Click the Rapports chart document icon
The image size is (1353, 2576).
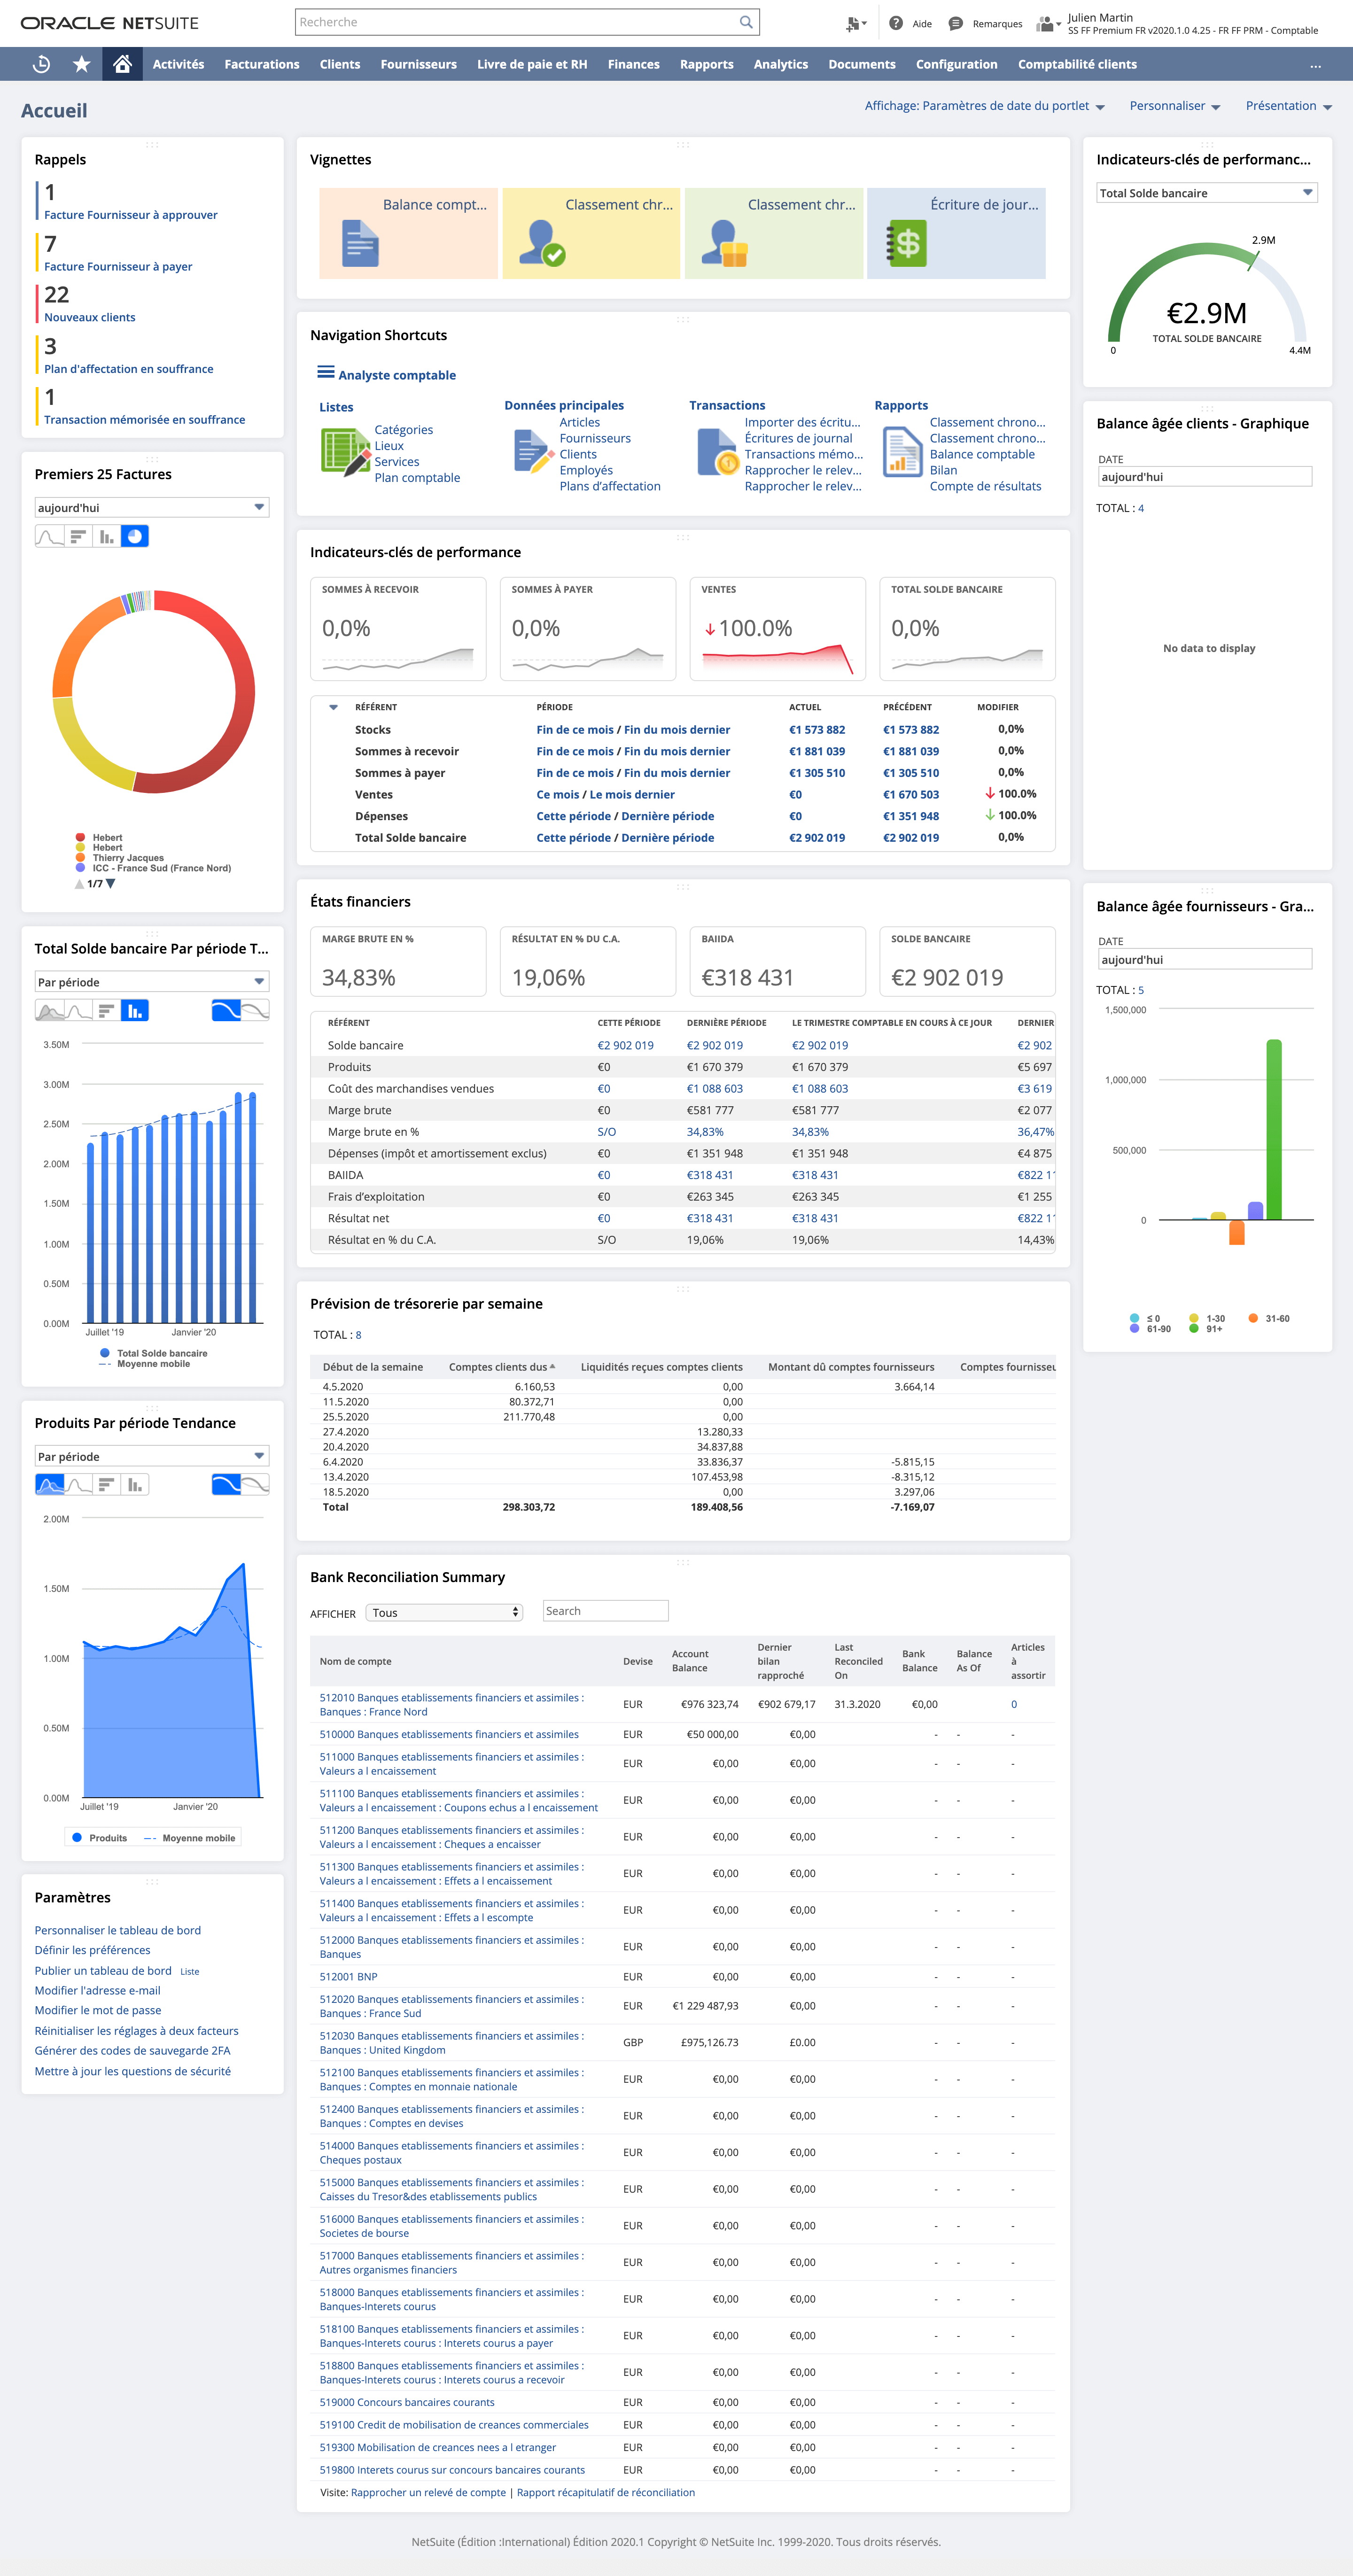pos(902,451)
